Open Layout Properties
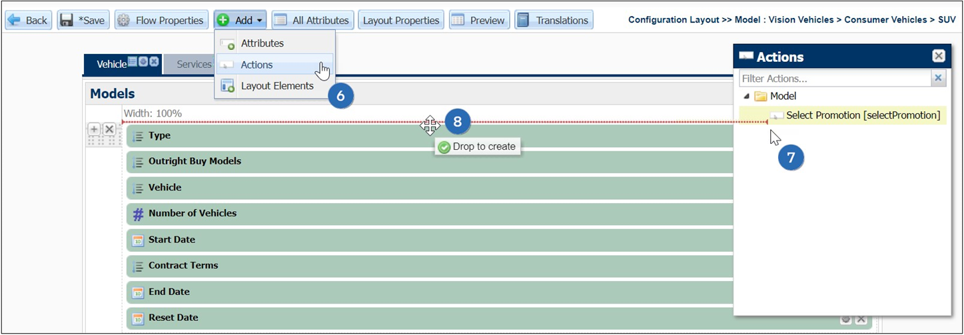This screenshot has height=335, width=964. [401, 20]
